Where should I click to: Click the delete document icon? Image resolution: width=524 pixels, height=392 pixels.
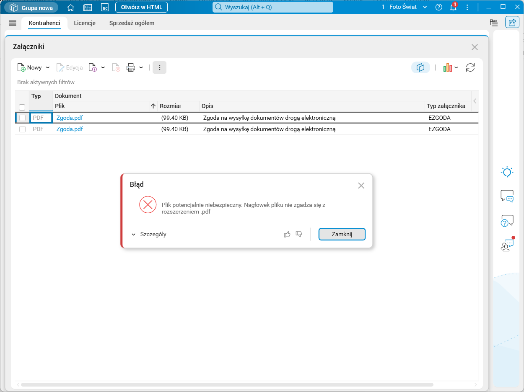(116, 67)
